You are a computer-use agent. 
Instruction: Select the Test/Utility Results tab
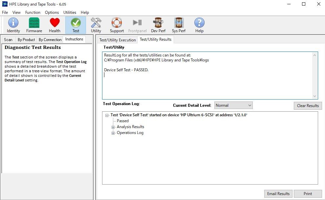point(156,39)
